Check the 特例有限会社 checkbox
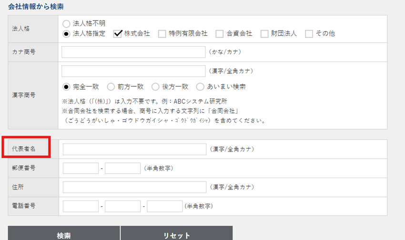 tap(162, 34)
